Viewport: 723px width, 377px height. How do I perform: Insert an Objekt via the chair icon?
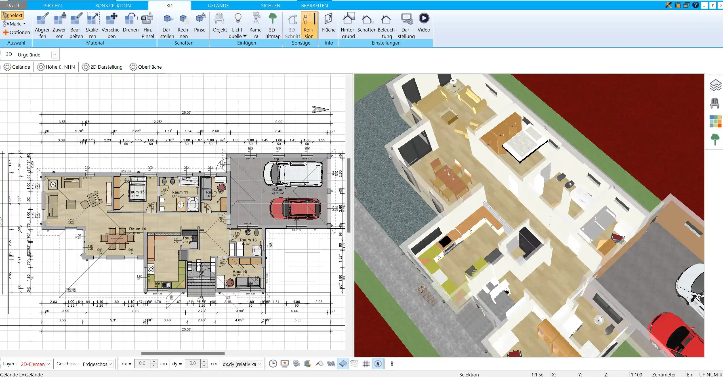[x=220, y=23]
